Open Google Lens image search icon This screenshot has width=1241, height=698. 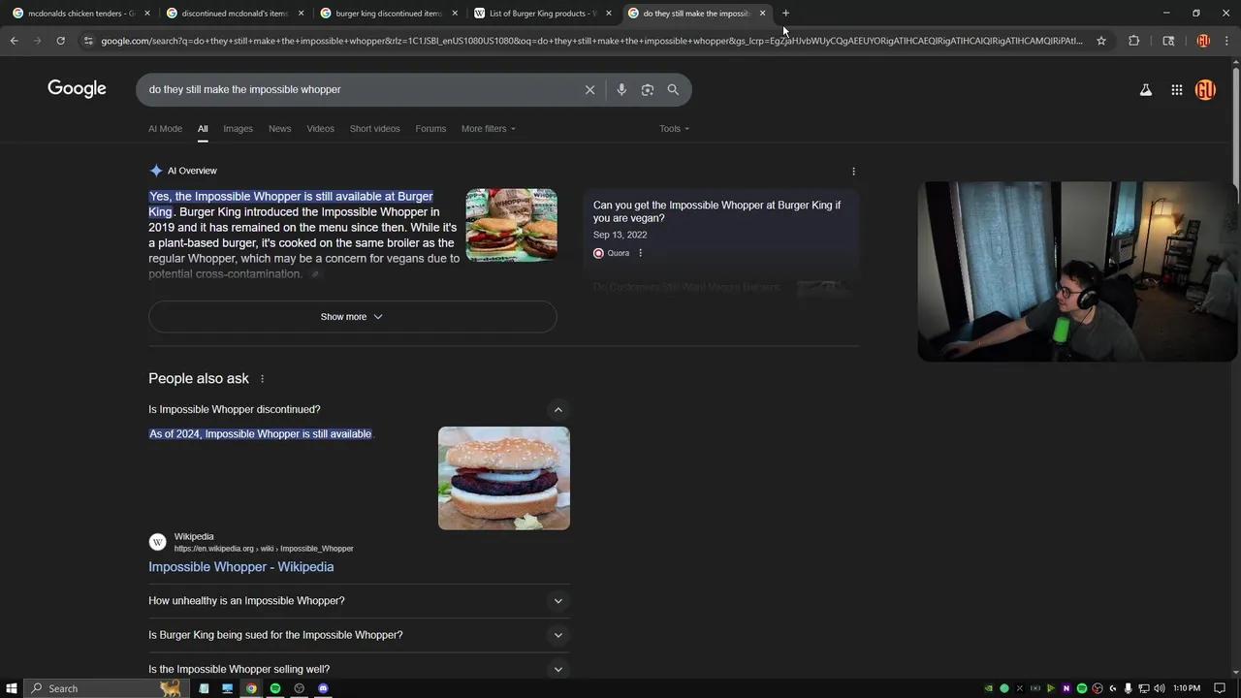[648, 89]
